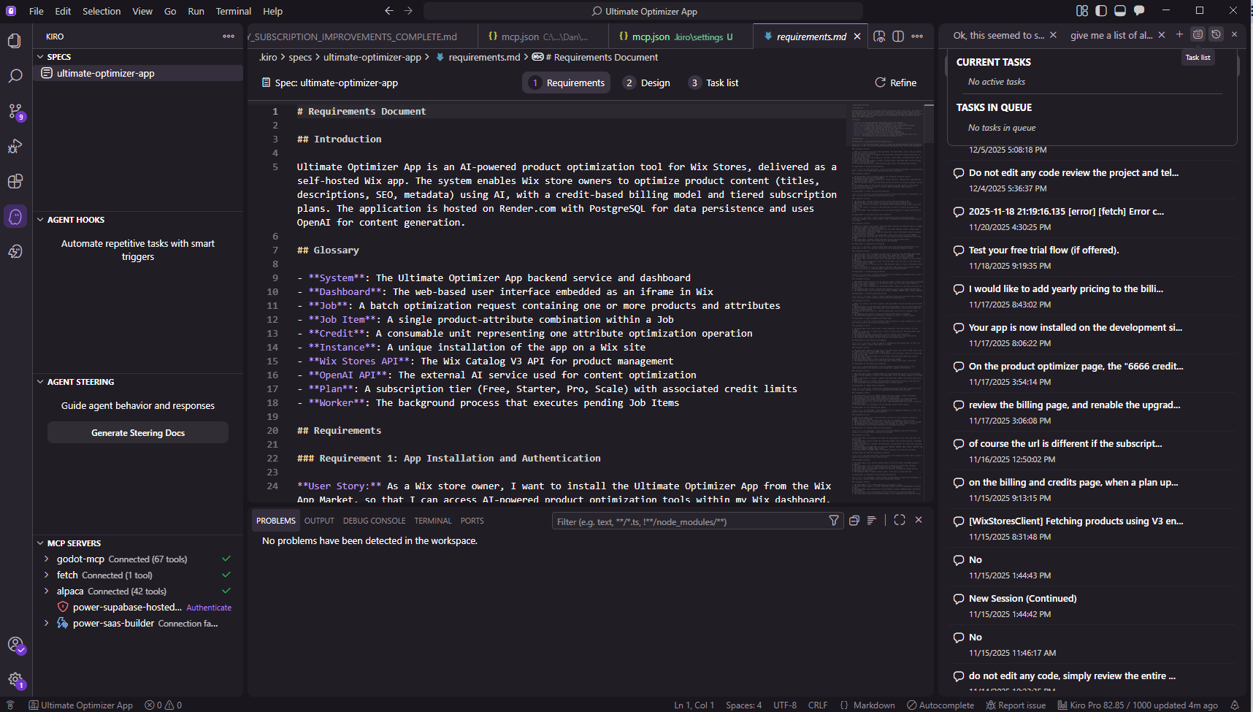Close the requirements.md editor tab
The image size is (1253, 712).
(857, 37)
